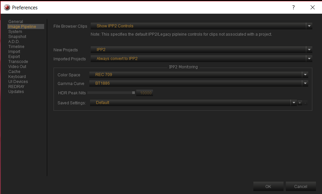Expand New Projects dropdown arrow
This screenshot has height=194, width=322.
pos(309,50)
